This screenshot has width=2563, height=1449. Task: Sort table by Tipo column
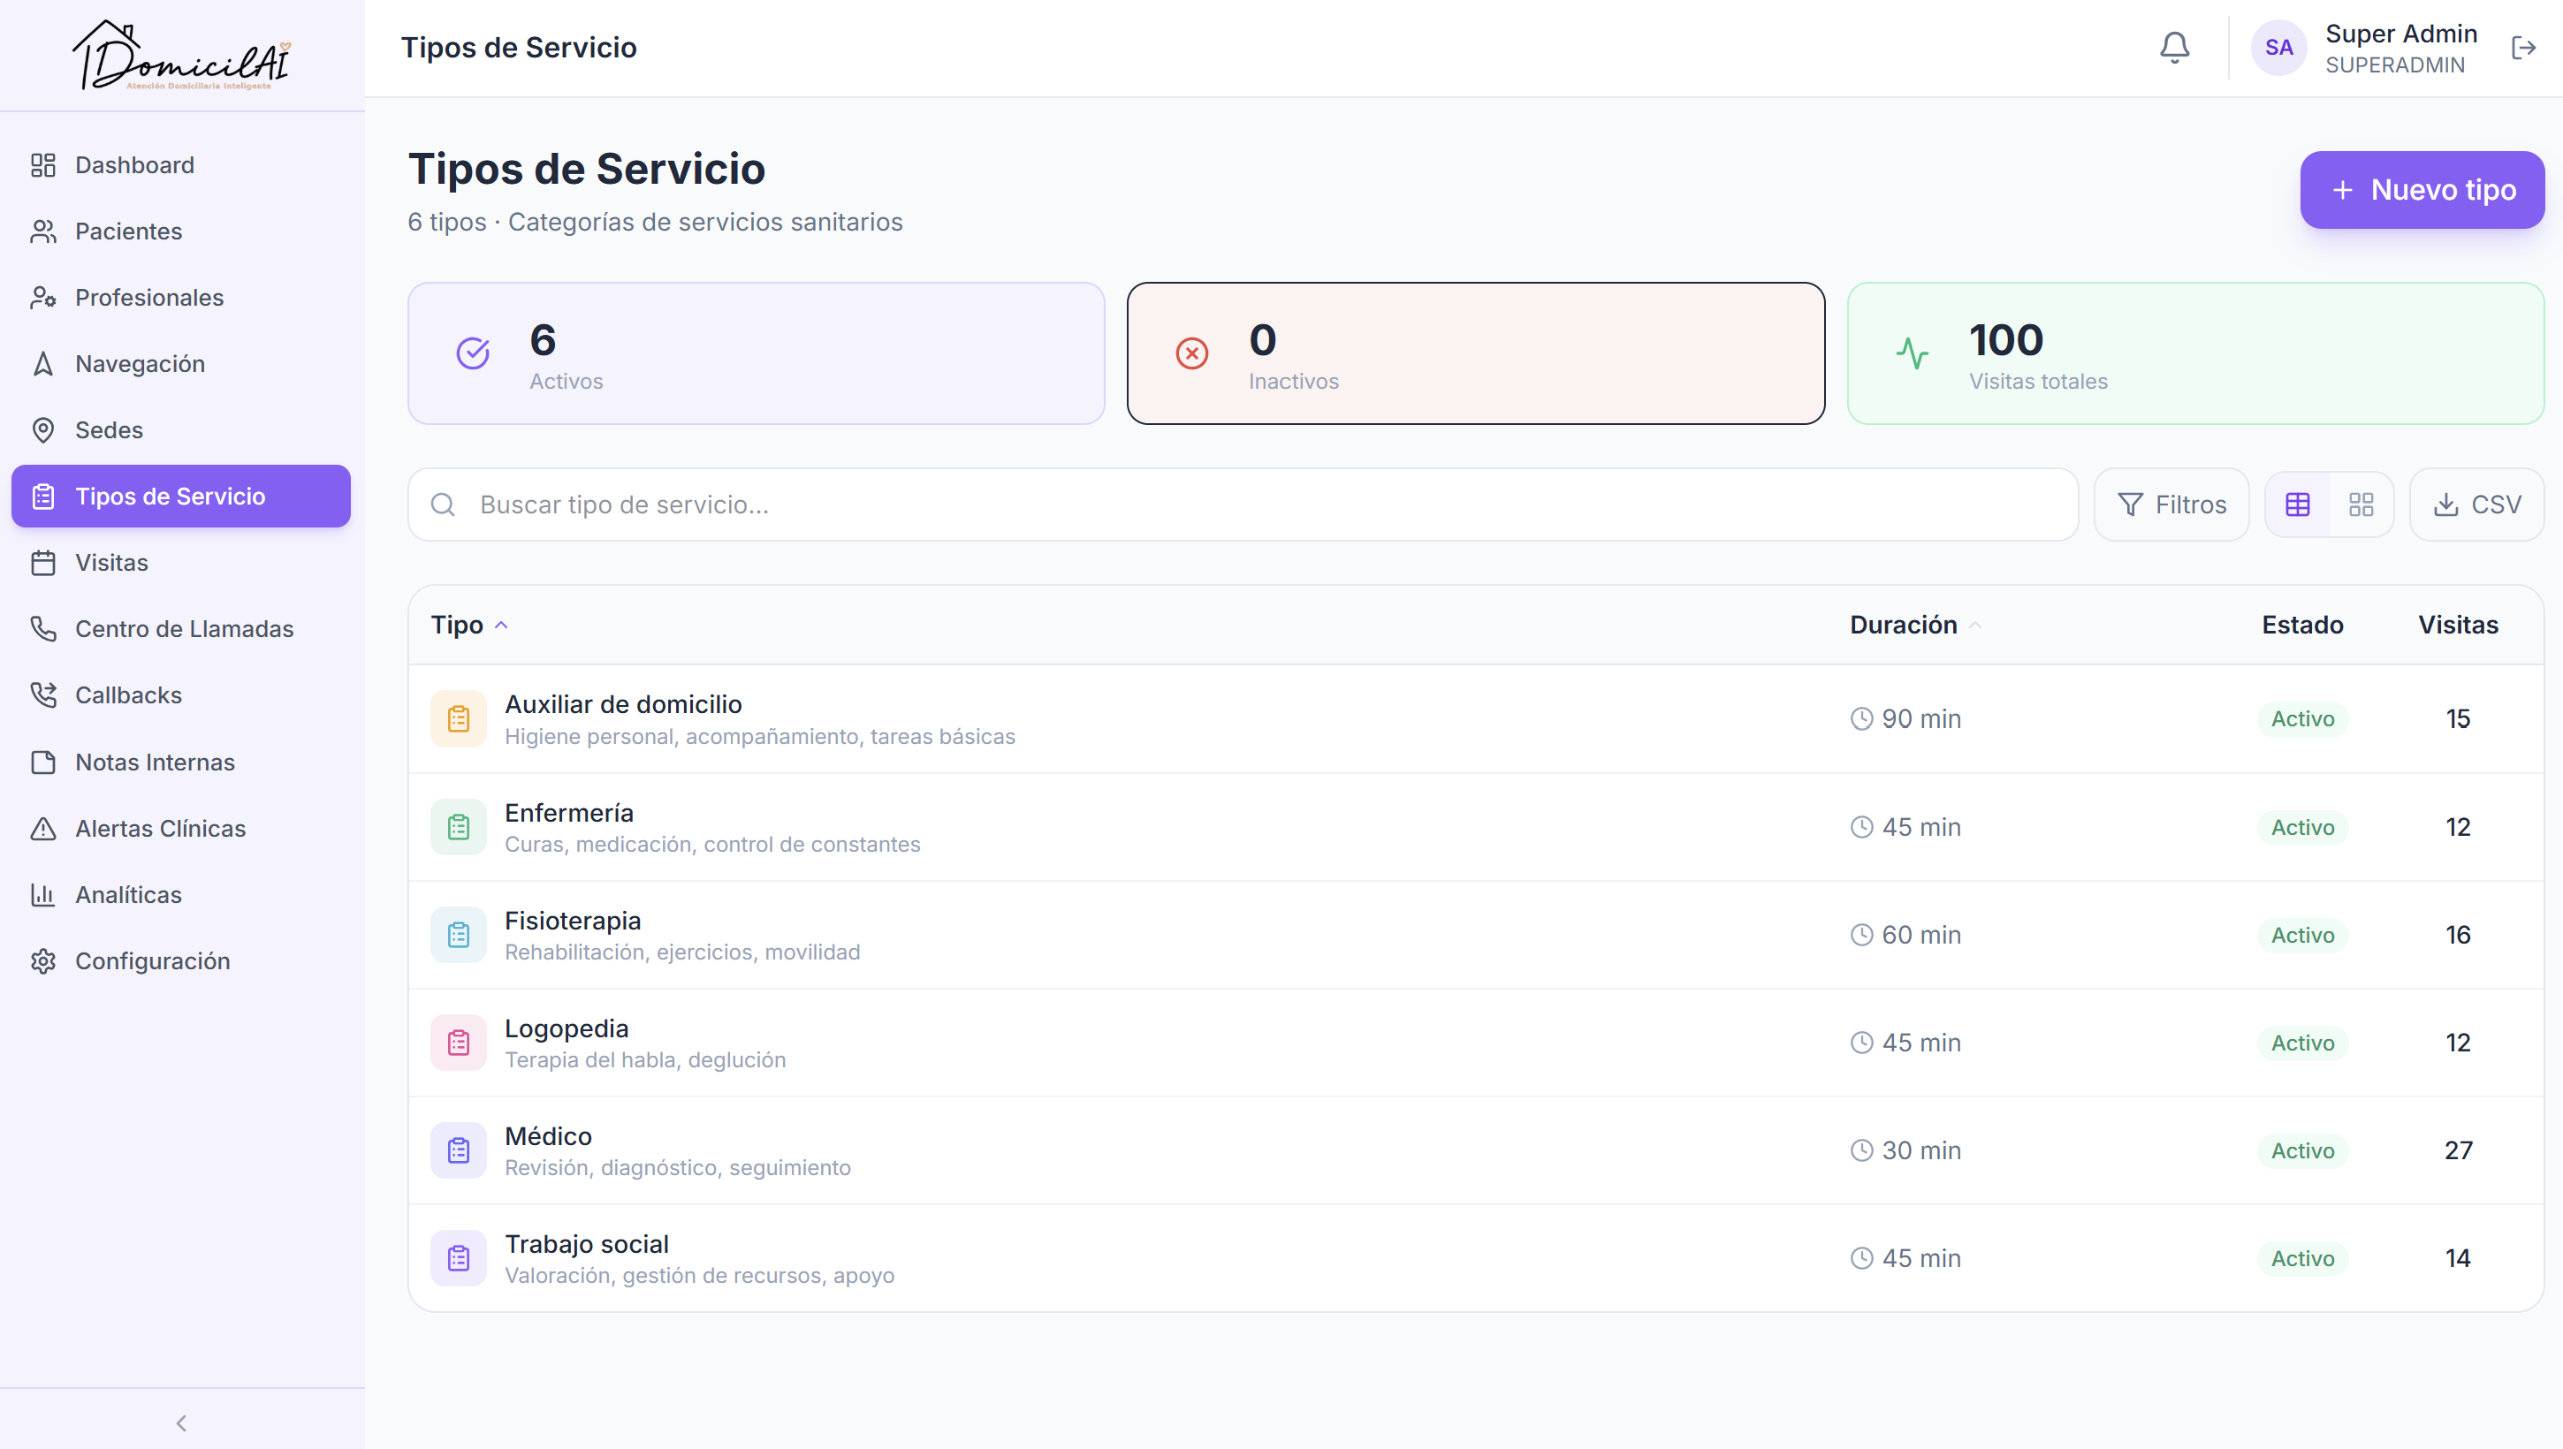coord(468,625)
